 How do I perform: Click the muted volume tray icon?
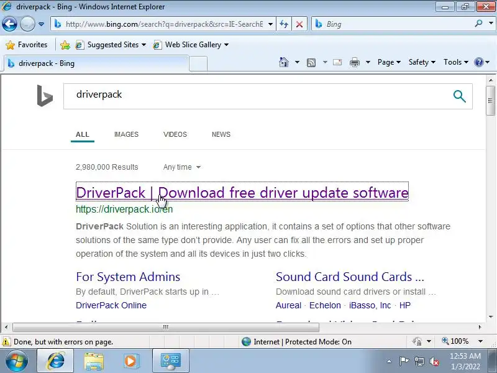(x=434, y=361)
